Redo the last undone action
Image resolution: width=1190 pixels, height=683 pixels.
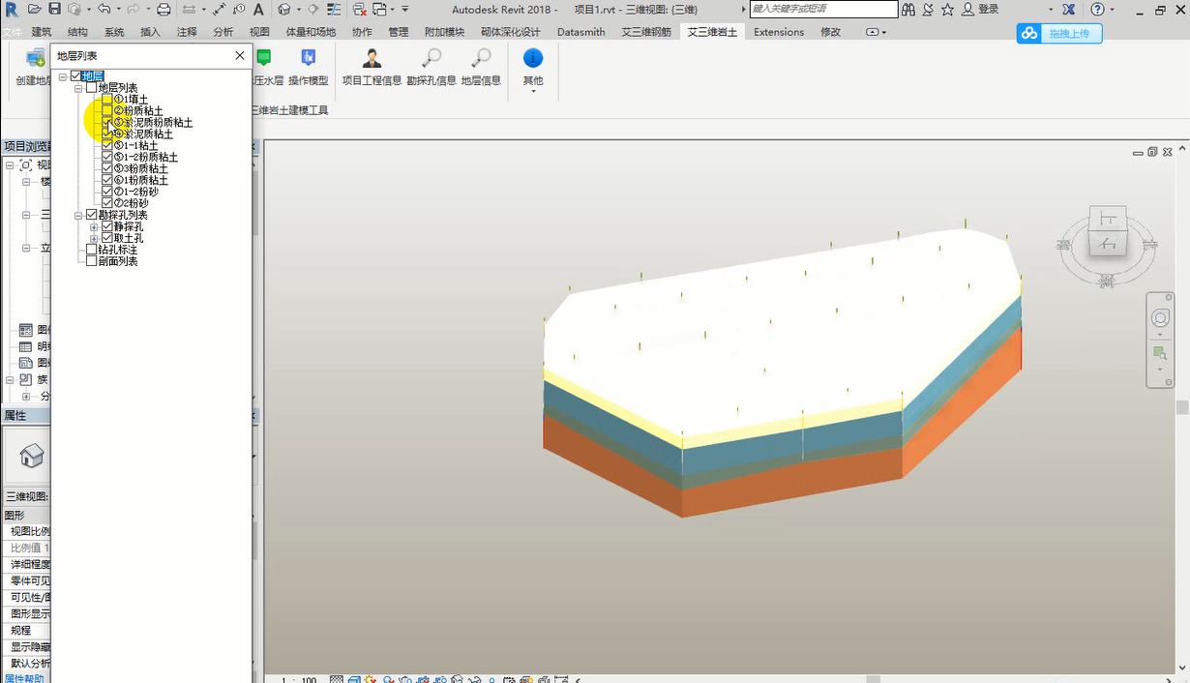coord(132,9)
